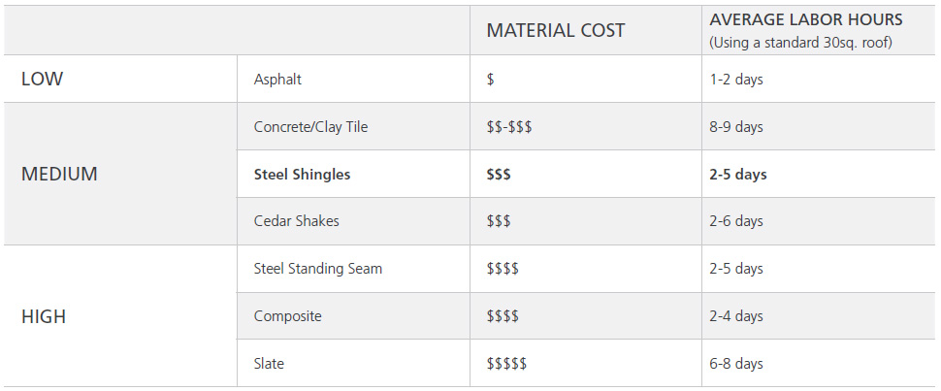The height and width of the screenshot is (391, 941).
Task: Select the $$$$$ cost for Slate
Action: coord(506,364)
